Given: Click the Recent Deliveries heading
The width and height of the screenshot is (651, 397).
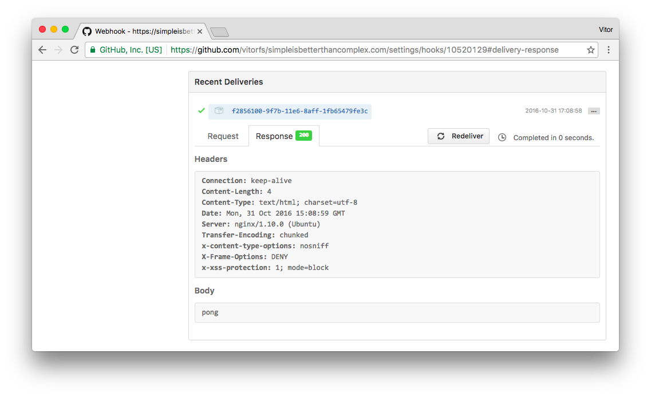Looking at the screenshot, I should pos(229,82).
